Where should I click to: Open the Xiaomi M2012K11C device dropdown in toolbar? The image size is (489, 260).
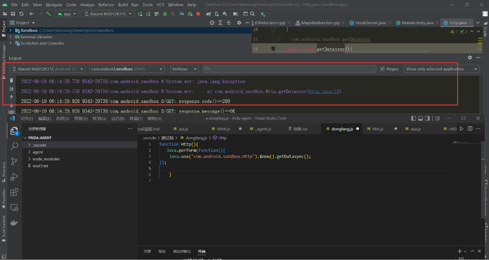click(108, 14)
